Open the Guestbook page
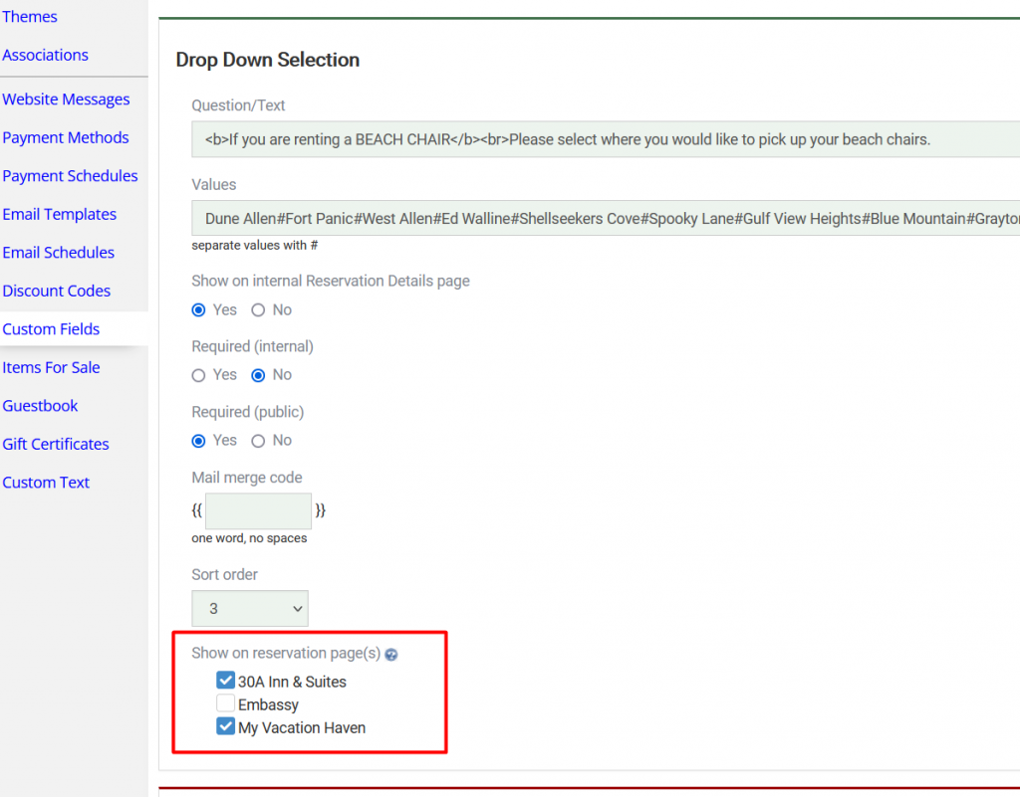The height and width of the screenshot is (797, 1020). click(x=40, y=406)
